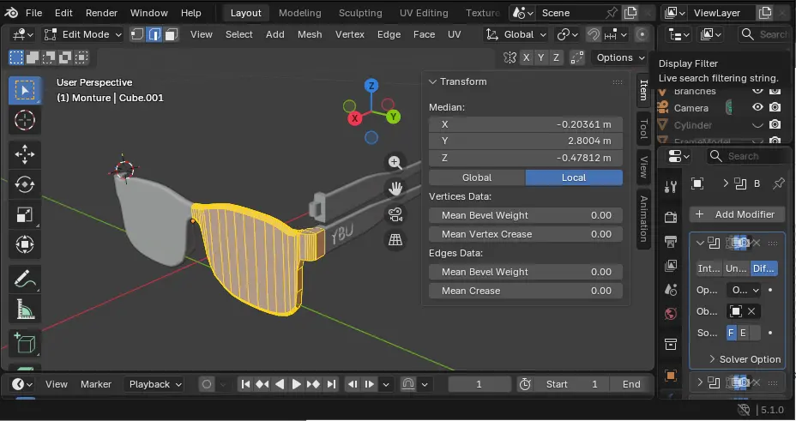
Task: Click the Mean Crease value slider
Action: (x=525, y=291)
